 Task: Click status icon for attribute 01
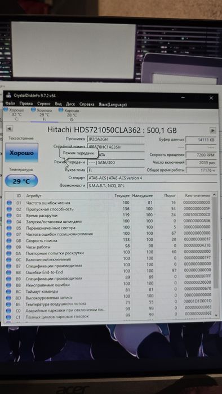pos(10,203)
